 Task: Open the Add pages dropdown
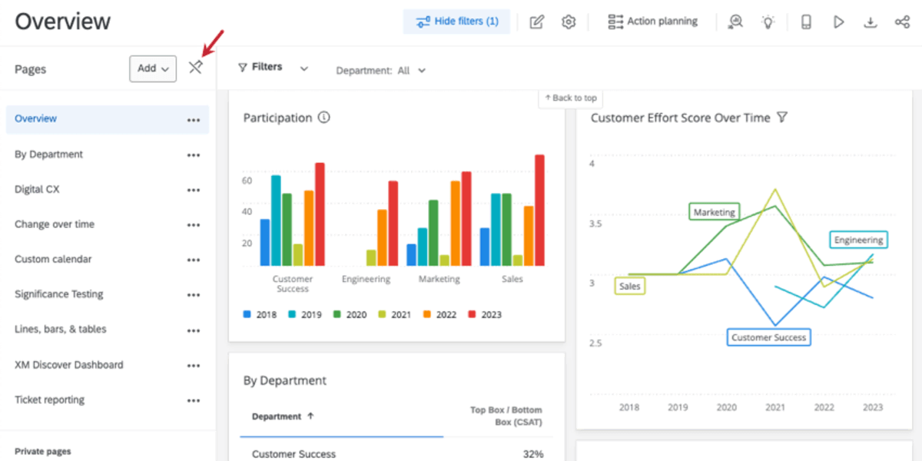pyautogui.click(x=152, y=68)
